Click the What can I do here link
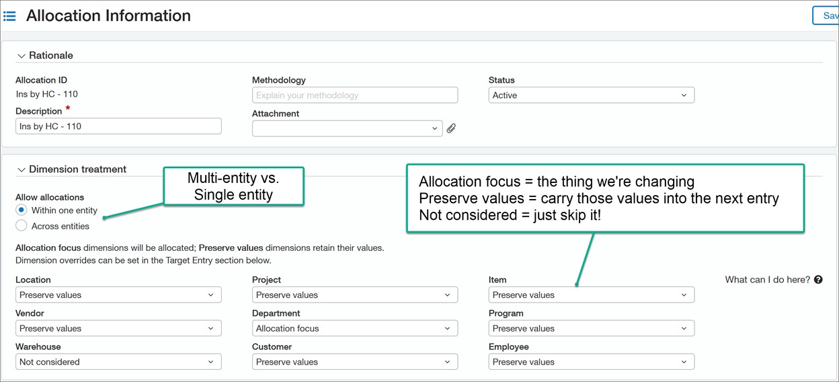Screen dimensions: 839x382 click(768, 280)
